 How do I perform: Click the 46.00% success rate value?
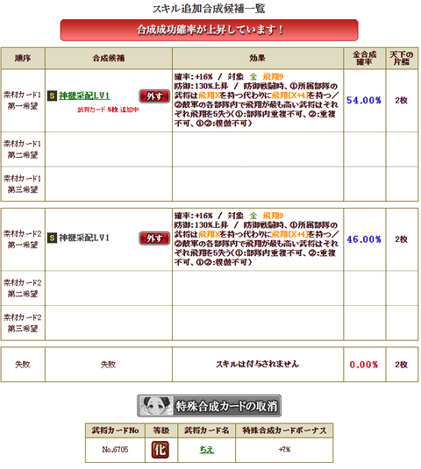pos(364,239)
